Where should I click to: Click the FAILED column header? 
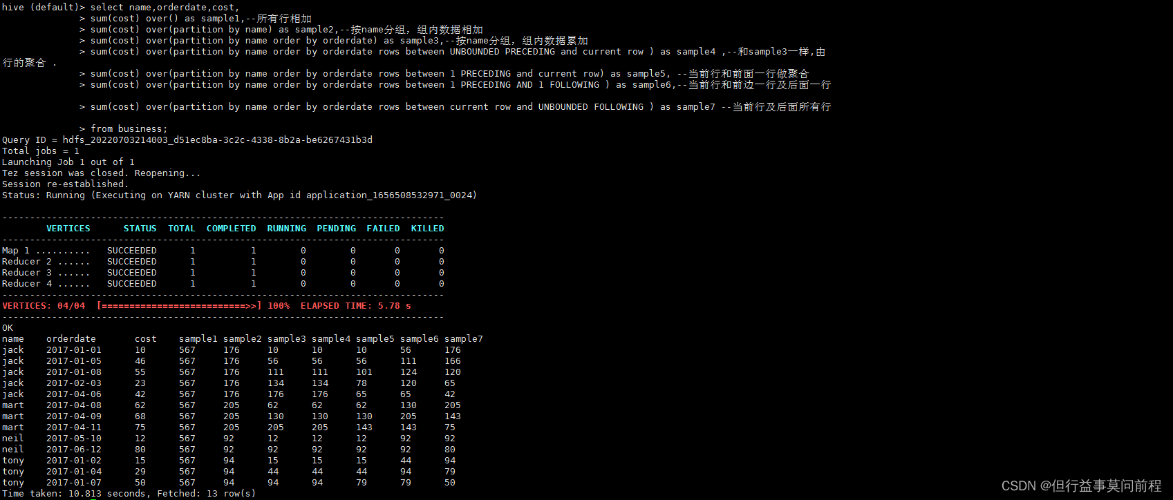tap(384, 229)
